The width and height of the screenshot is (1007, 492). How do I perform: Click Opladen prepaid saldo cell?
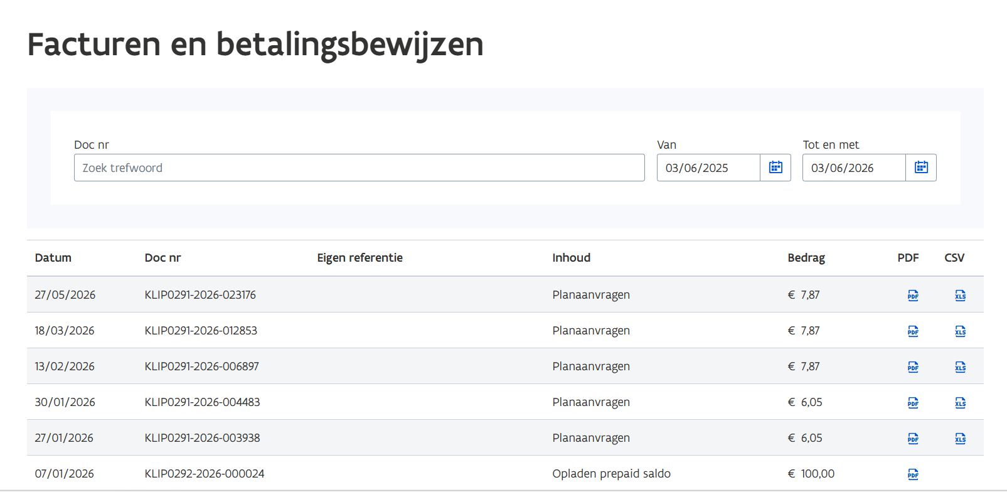pyautogui.click(x=611, y=474)
